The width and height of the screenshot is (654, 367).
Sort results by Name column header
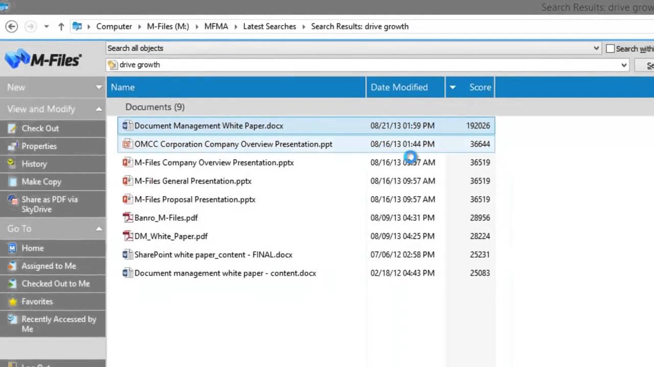pyautogui.click(x=123, y=87)
